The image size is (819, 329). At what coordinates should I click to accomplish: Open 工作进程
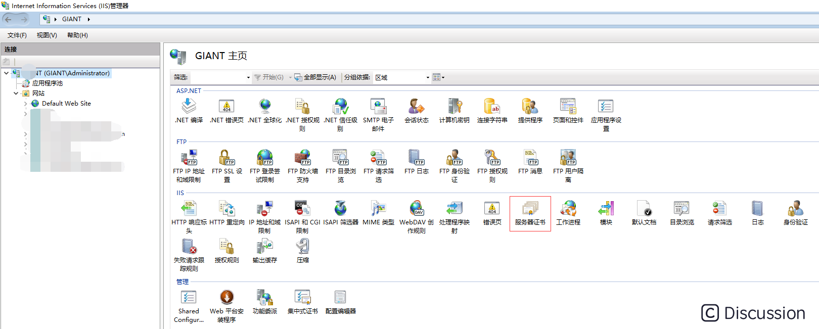coord(568,213)
